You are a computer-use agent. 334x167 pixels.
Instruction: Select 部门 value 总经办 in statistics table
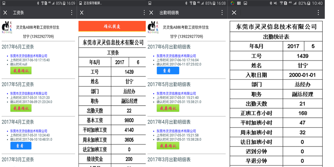coord(303,85)
